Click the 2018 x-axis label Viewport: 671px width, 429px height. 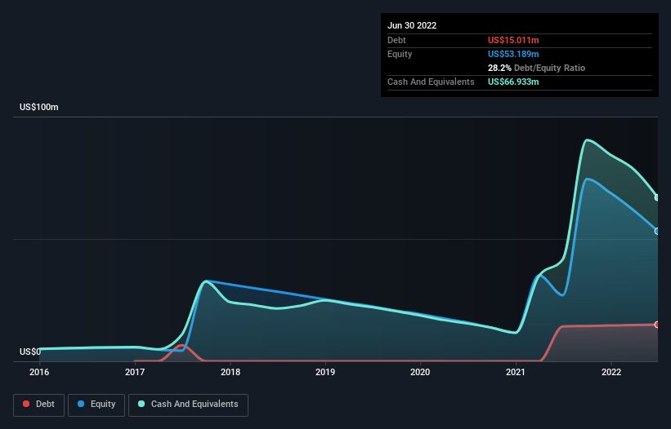[x=230, y=372]
